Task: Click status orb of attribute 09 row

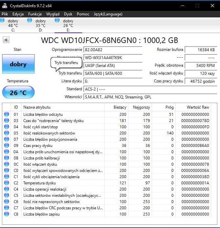Action: pos(7,145)
